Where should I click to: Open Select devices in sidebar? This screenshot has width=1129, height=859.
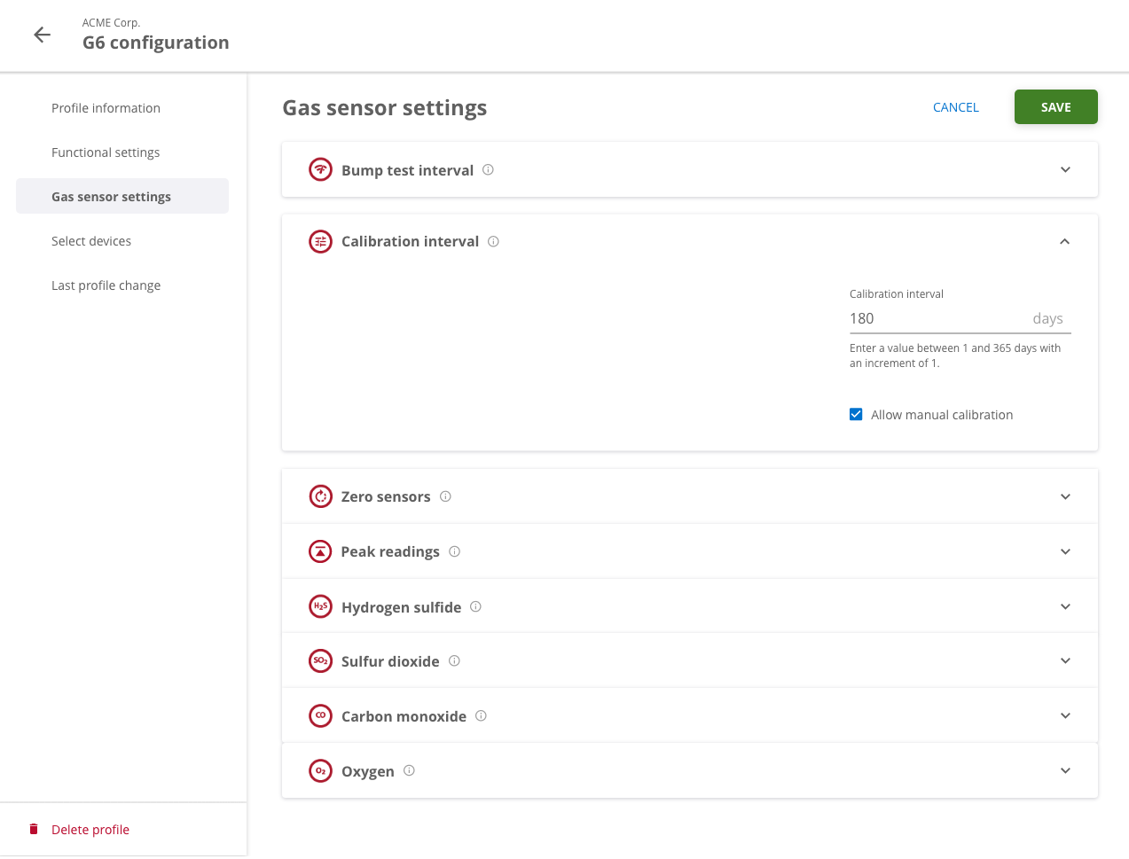[91, 241]
